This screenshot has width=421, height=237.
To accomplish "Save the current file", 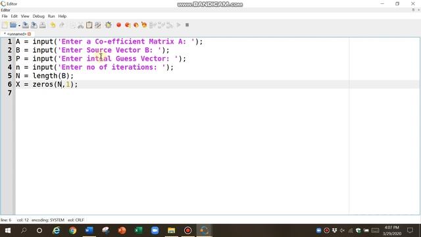I will (x=25, y=25).
